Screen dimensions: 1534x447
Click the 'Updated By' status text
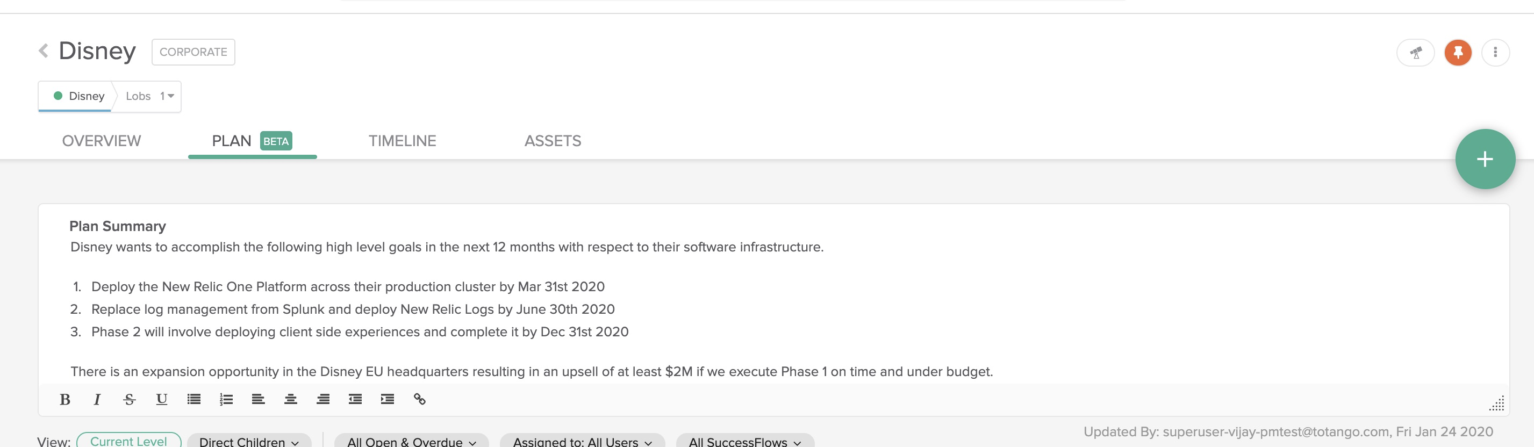1288,431
